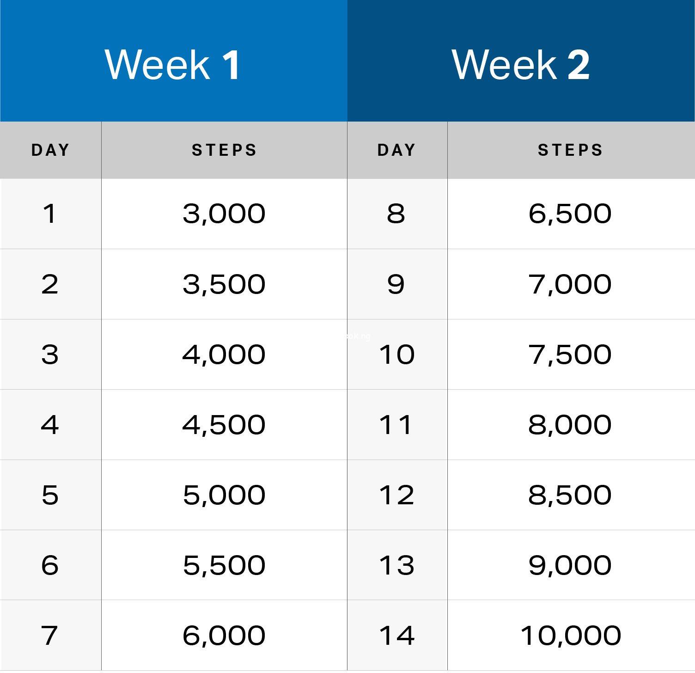Select the Week 1 STEPS column header
Viewport: 695px width, 673px height.
224,150
